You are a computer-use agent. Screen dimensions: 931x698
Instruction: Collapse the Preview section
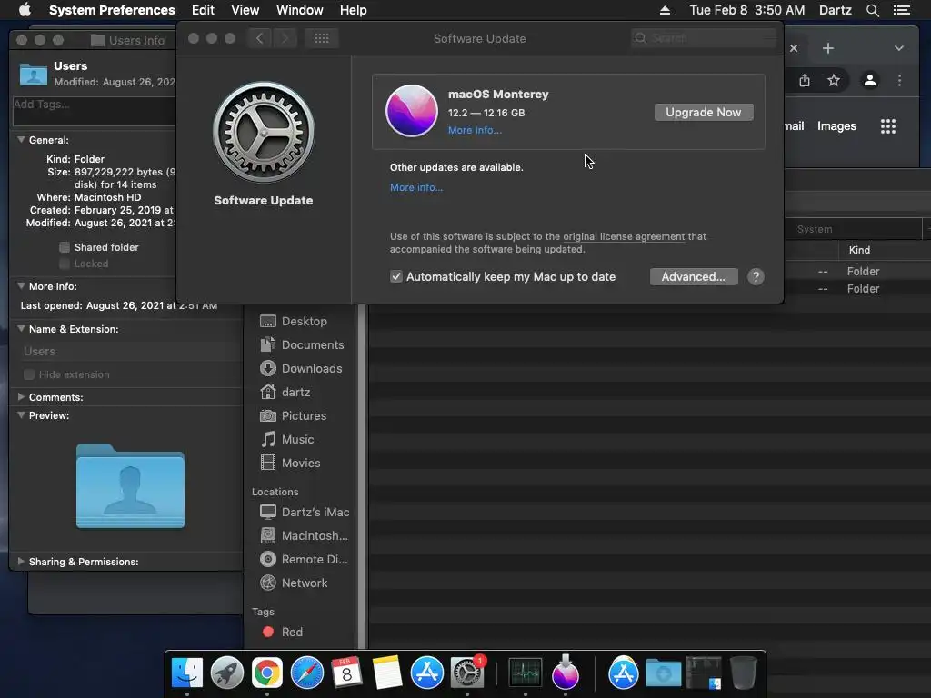tap(22, 415)
